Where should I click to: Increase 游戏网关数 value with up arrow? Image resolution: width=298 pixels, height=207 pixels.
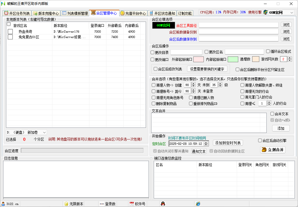(290, 58)
